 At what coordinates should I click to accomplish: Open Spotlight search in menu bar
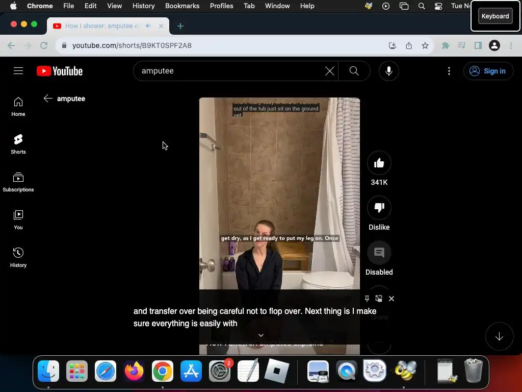coord(421,6)
